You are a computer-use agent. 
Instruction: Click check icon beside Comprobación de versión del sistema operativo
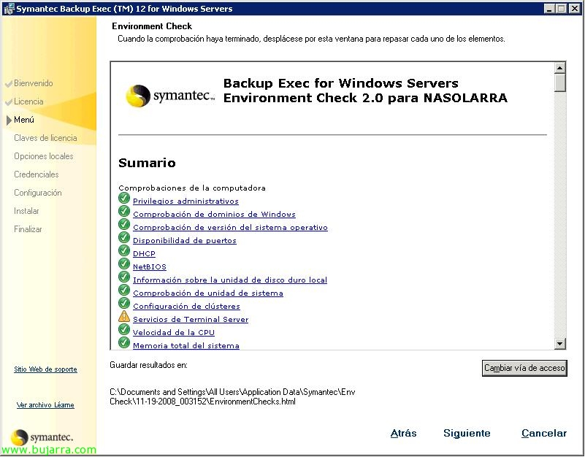click(x=124, y=224)
